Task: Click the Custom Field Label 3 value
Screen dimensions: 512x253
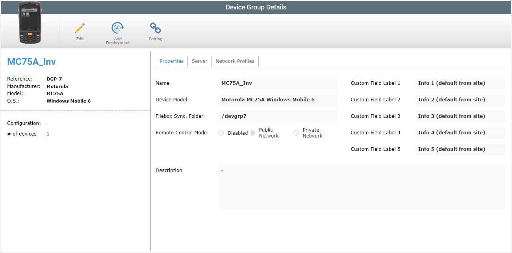Action: (460, 116)
